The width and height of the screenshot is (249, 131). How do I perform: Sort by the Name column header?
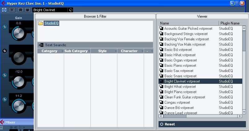tap(189, 23)
